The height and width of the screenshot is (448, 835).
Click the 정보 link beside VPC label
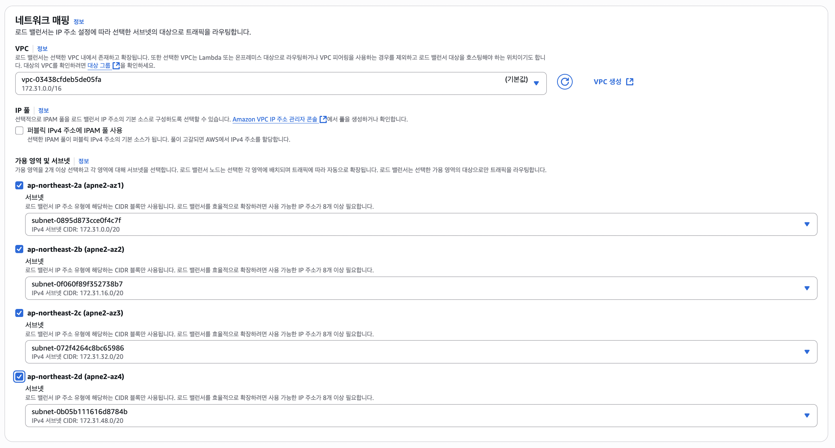(42, 49)
